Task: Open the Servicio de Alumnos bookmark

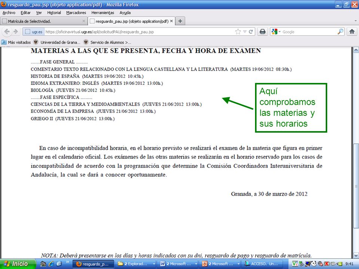Action: pyautogui.click(x=108, y=42)
